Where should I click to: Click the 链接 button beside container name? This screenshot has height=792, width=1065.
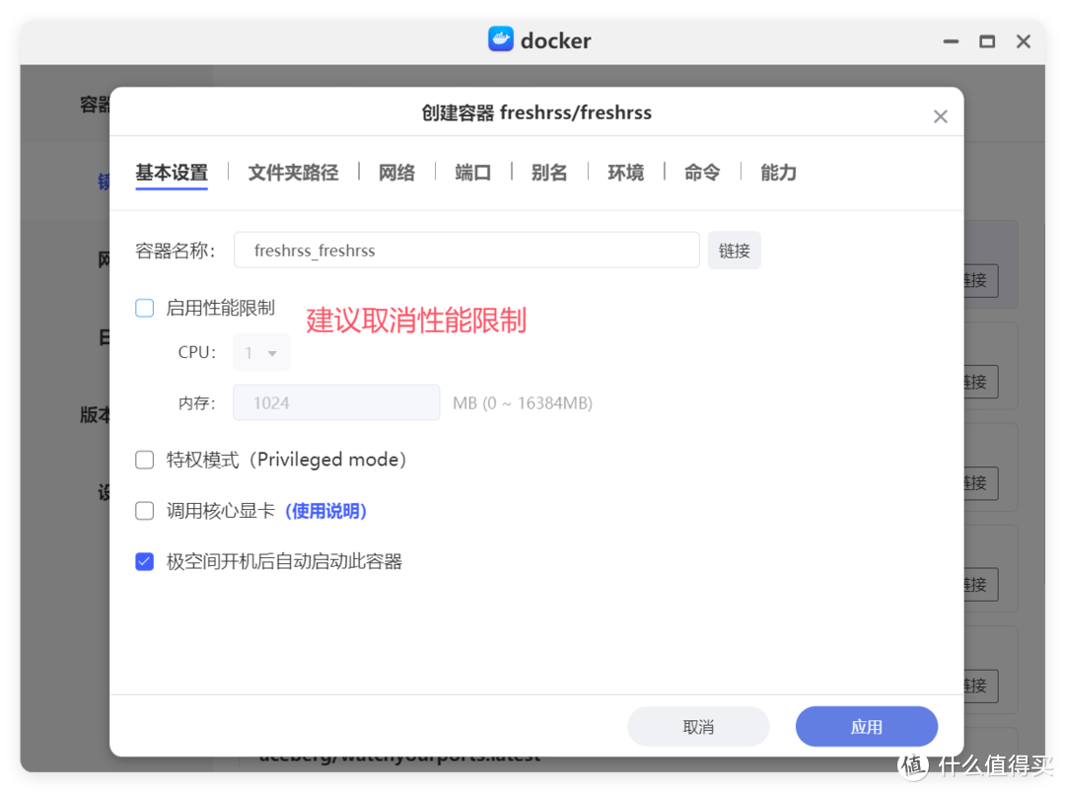pos(734,250)
